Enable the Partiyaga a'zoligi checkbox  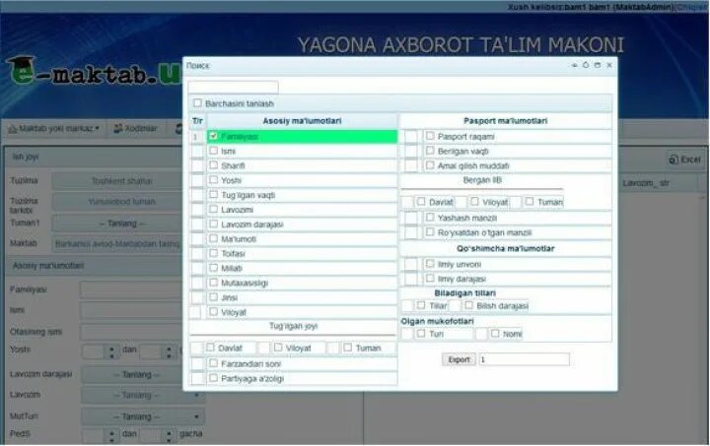click(213, 378)
